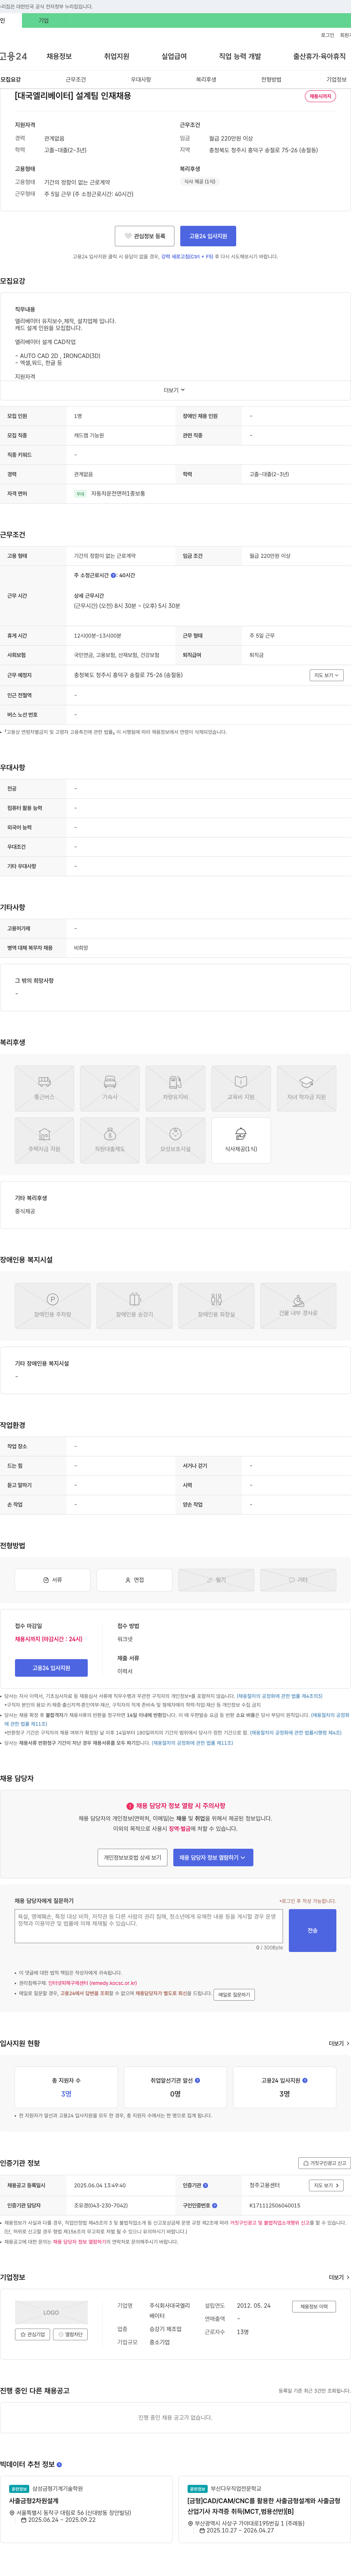
Task: Click the 모성보호시설 maternity facility icon
Action: 175,1140
